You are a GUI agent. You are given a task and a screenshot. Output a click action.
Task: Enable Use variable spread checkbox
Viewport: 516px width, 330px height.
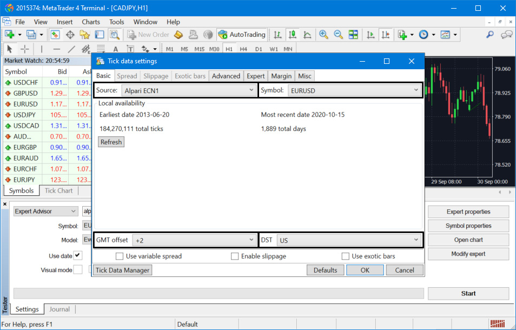tap(120, 256)
